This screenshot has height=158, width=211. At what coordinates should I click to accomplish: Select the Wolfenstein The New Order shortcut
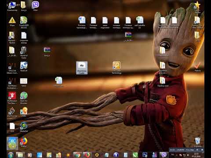tap(12, 98)
